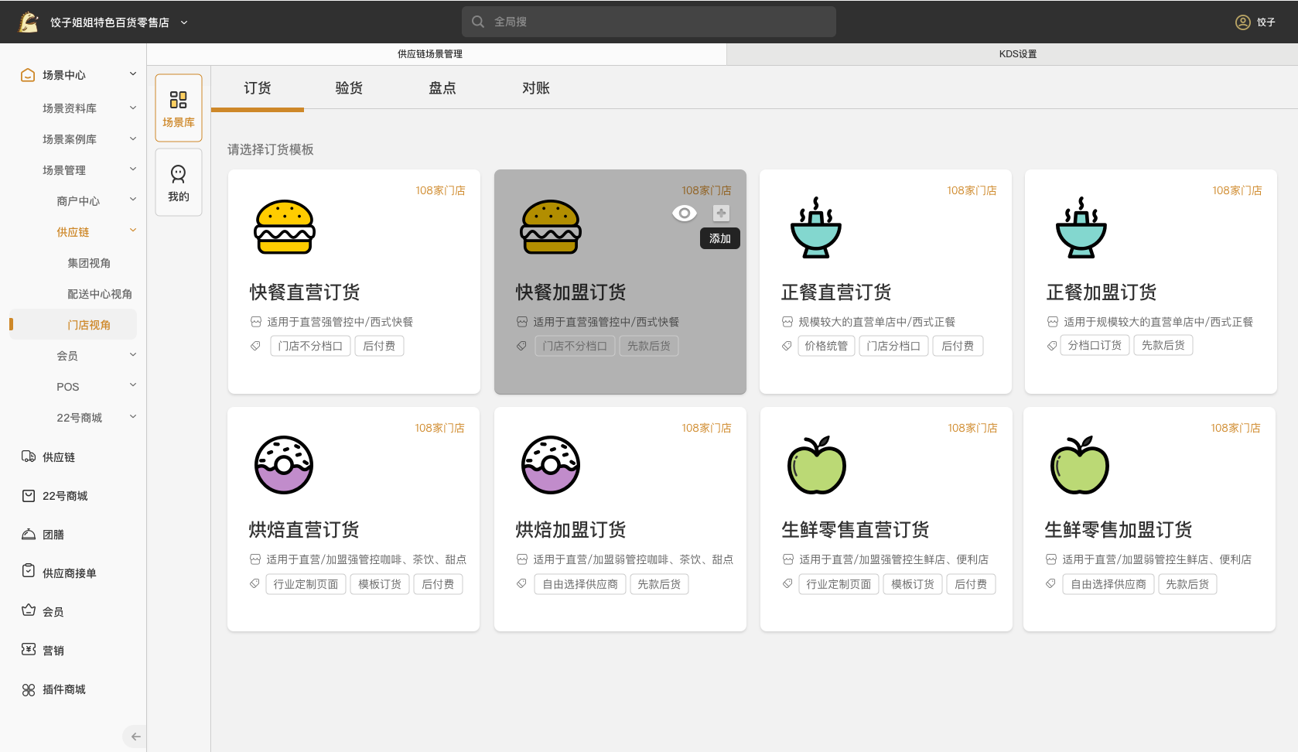
Task: Open 插件商城 in the sidebar
Action: coord(63,689)
